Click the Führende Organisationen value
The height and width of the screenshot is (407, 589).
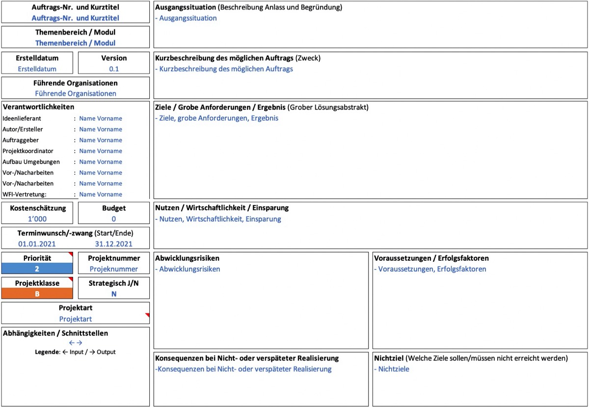point(76,93)
